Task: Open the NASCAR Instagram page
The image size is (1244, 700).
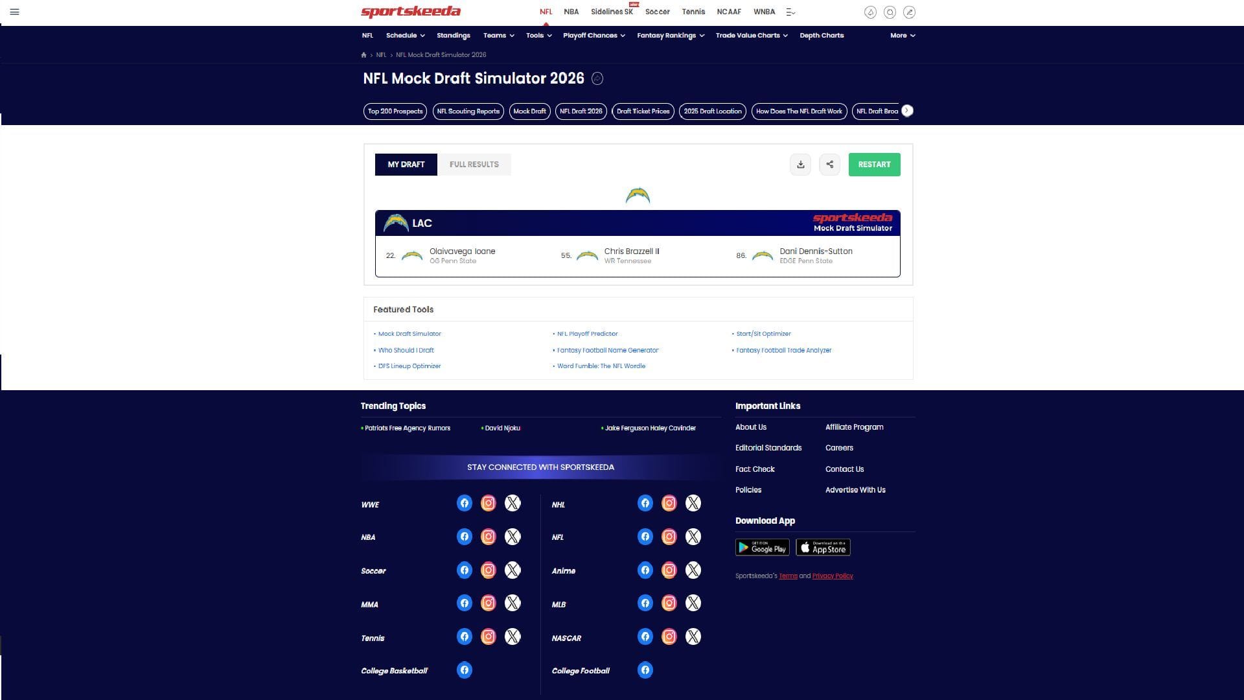Action: coord(669,636)
